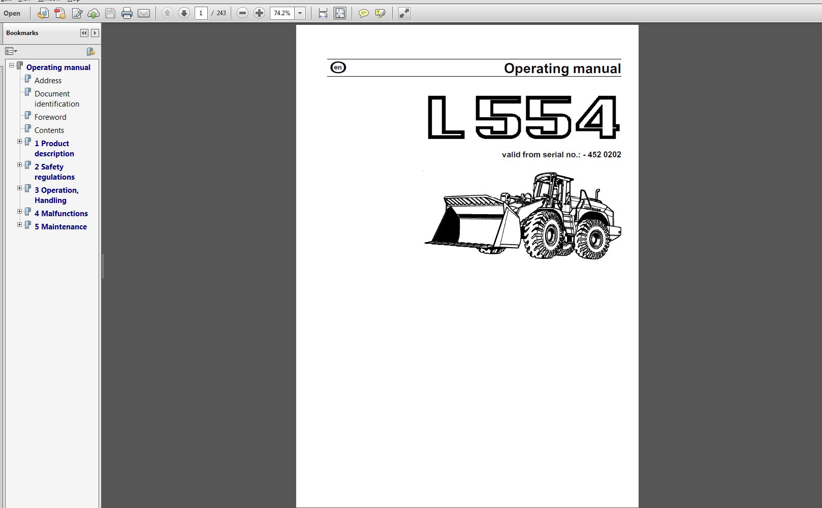The image size is (822, 508).
Task: Click the Export file to Word icon
Action: (x=43, y=13)
